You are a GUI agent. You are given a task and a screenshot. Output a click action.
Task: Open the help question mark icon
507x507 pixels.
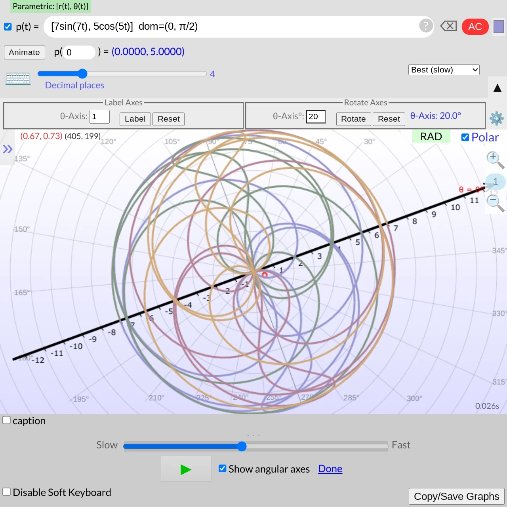click(x=425, y=26)
